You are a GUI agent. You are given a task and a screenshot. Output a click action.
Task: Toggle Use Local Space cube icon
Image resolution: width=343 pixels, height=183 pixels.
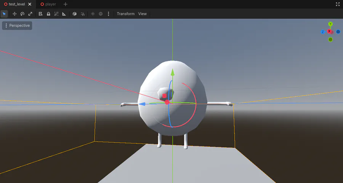click(75, 14)
